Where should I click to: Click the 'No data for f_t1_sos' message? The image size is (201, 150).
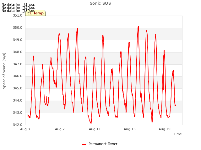[18, 4]
